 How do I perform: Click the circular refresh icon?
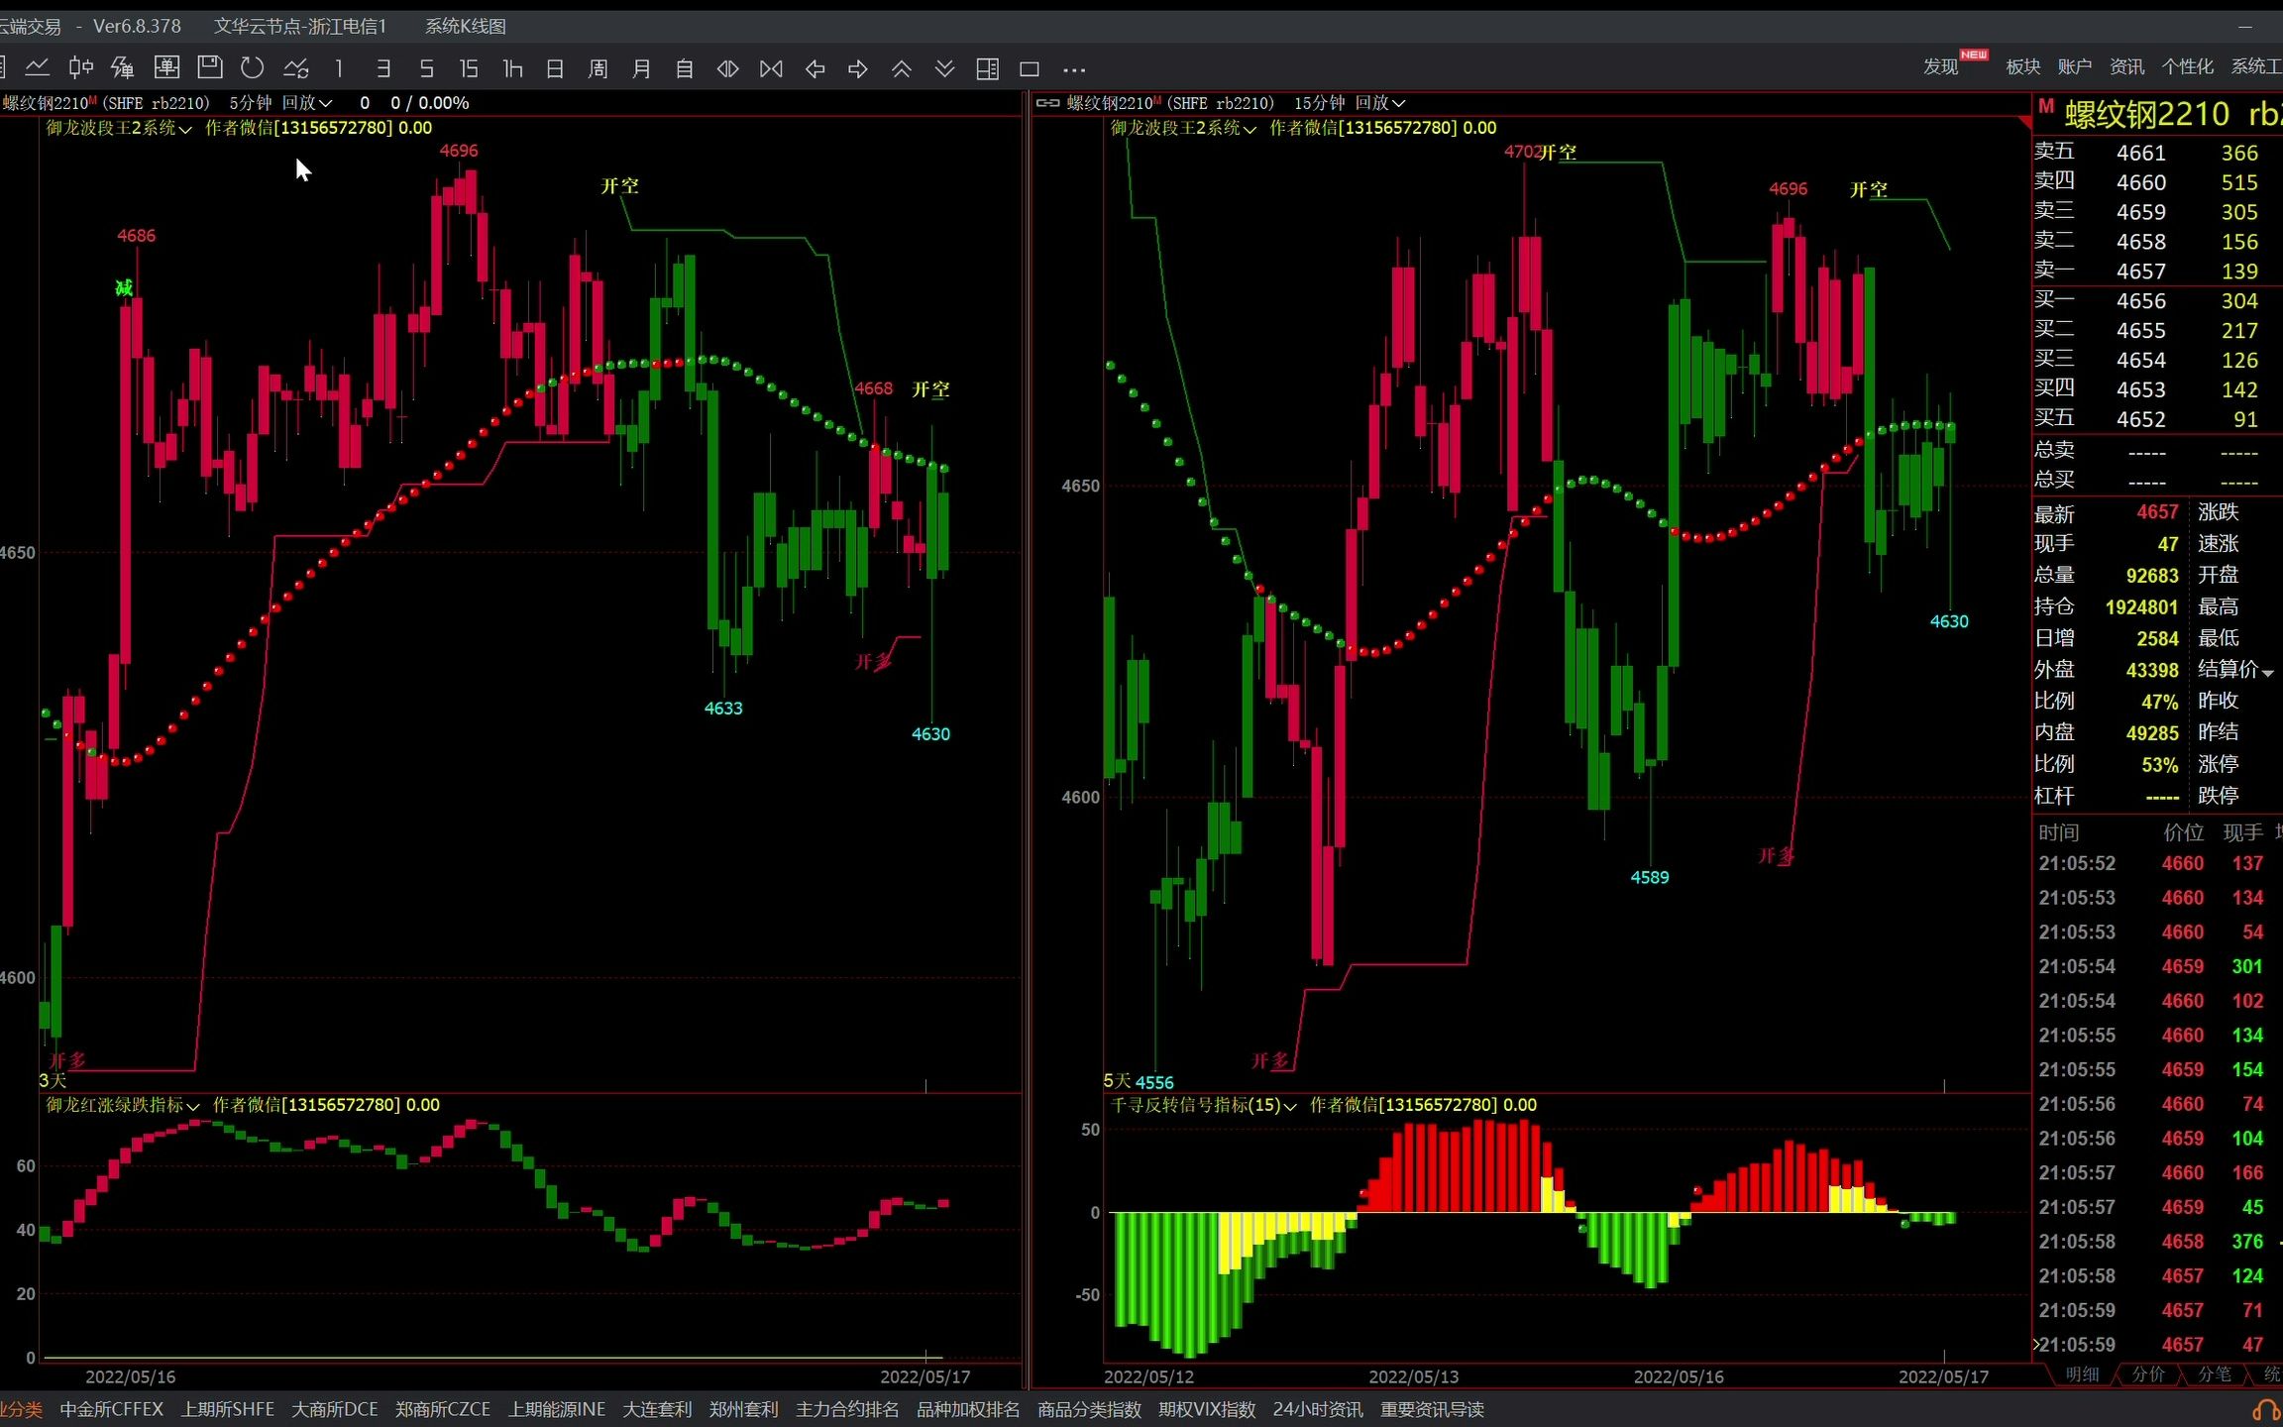click(x=252, y=68)
